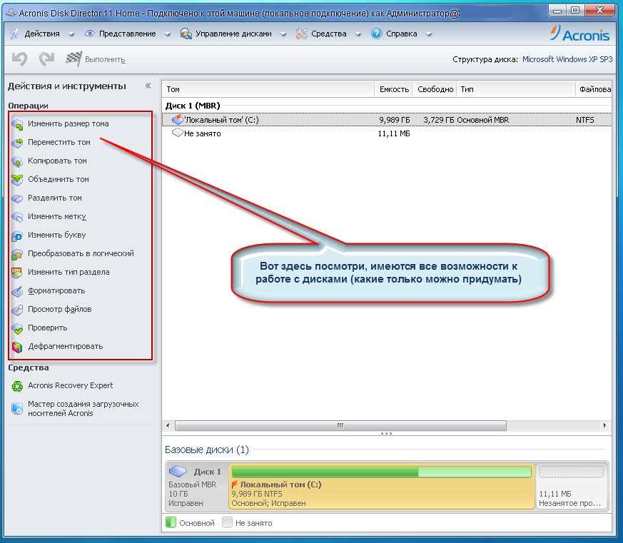Click the 'Acronis Recovery Expert' link

[x=70, y=385]
